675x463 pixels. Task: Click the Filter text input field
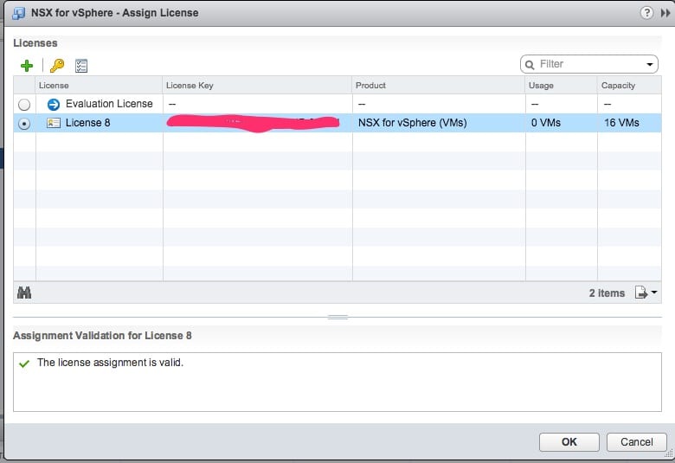point(590,64)
